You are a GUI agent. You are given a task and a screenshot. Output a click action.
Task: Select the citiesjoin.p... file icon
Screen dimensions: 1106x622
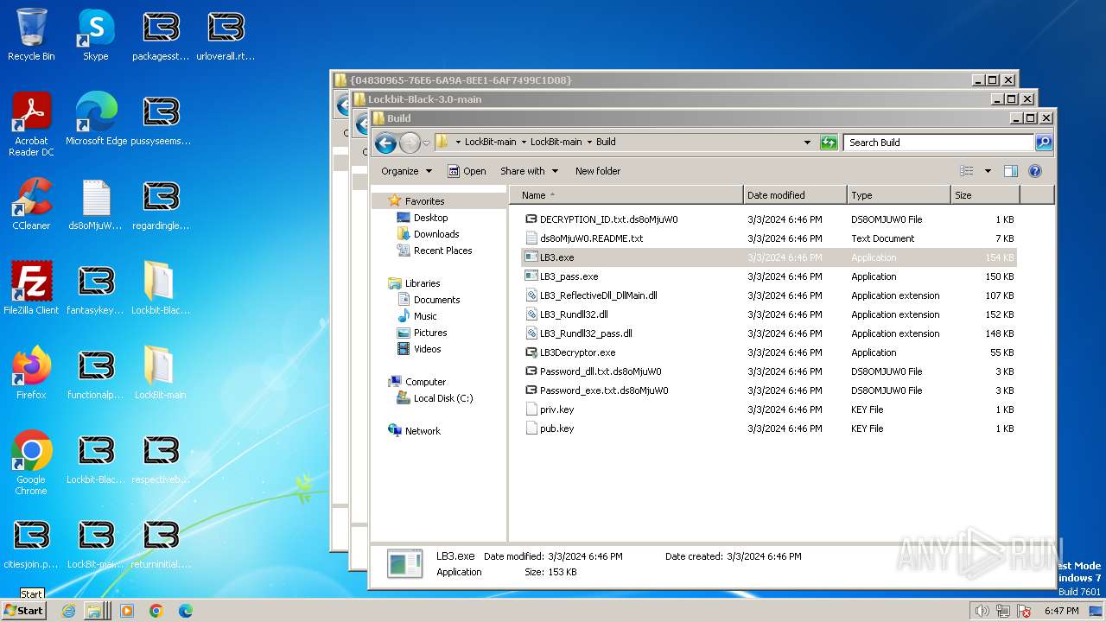click(31, 543)
